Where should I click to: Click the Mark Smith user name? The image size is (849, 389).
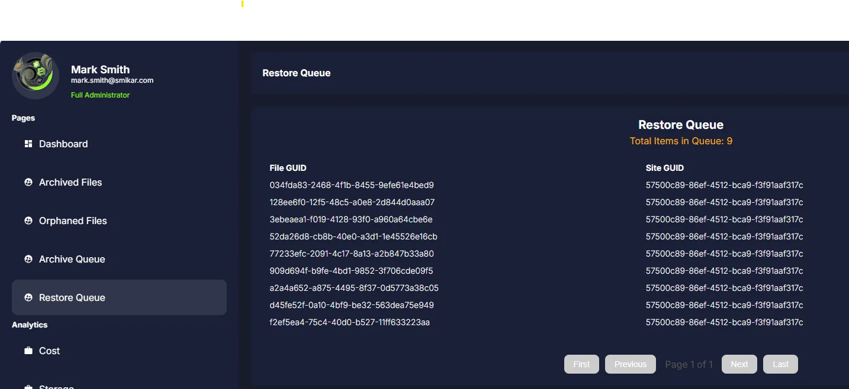click(x=100, y=69)
